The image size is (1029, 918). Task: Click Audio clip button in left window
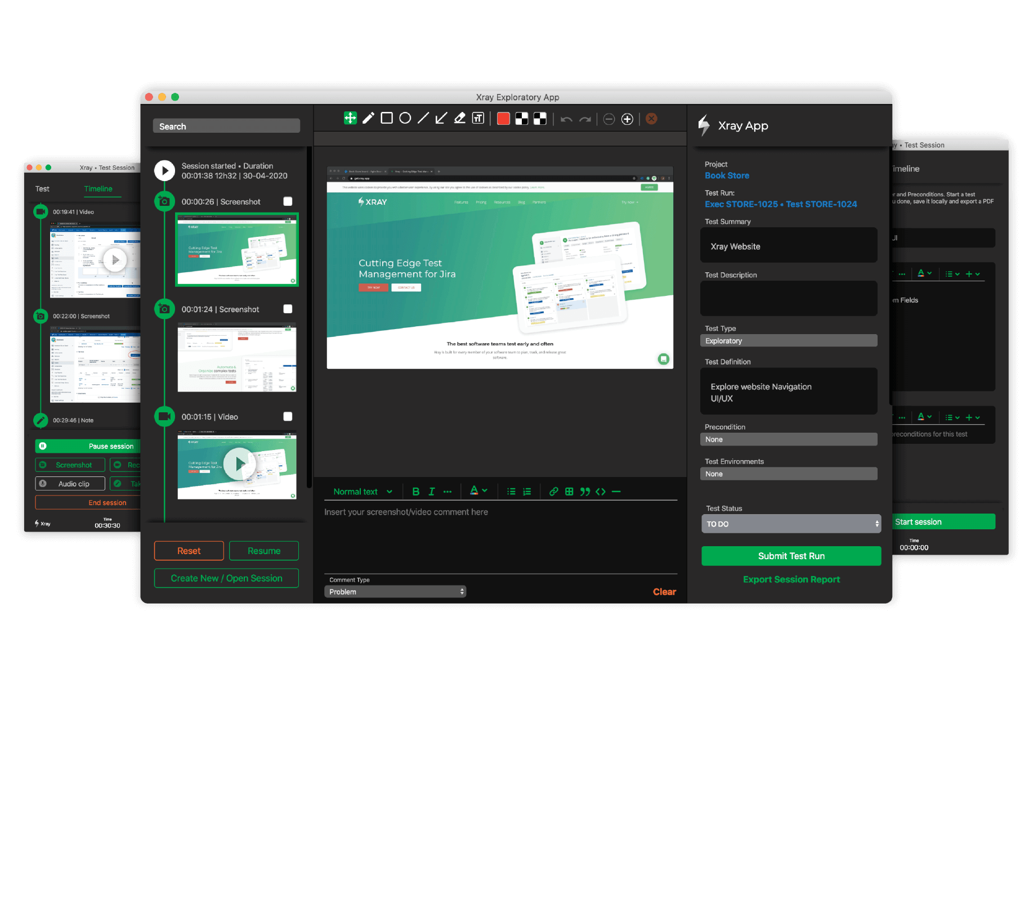click(x=70, y=484)
